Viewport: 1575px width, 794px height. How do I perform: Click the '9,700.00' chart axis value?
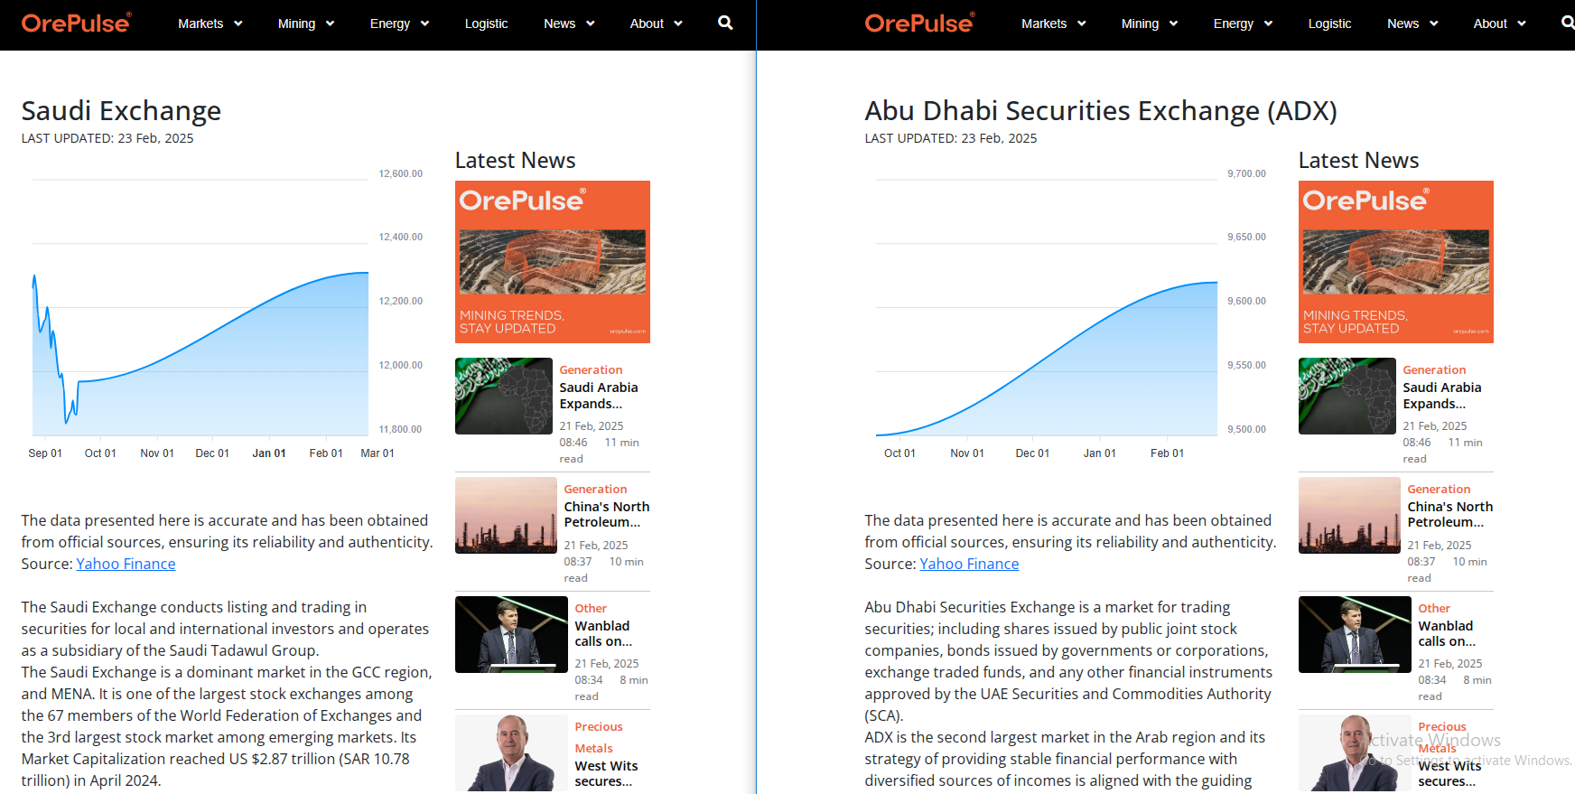1246,173
